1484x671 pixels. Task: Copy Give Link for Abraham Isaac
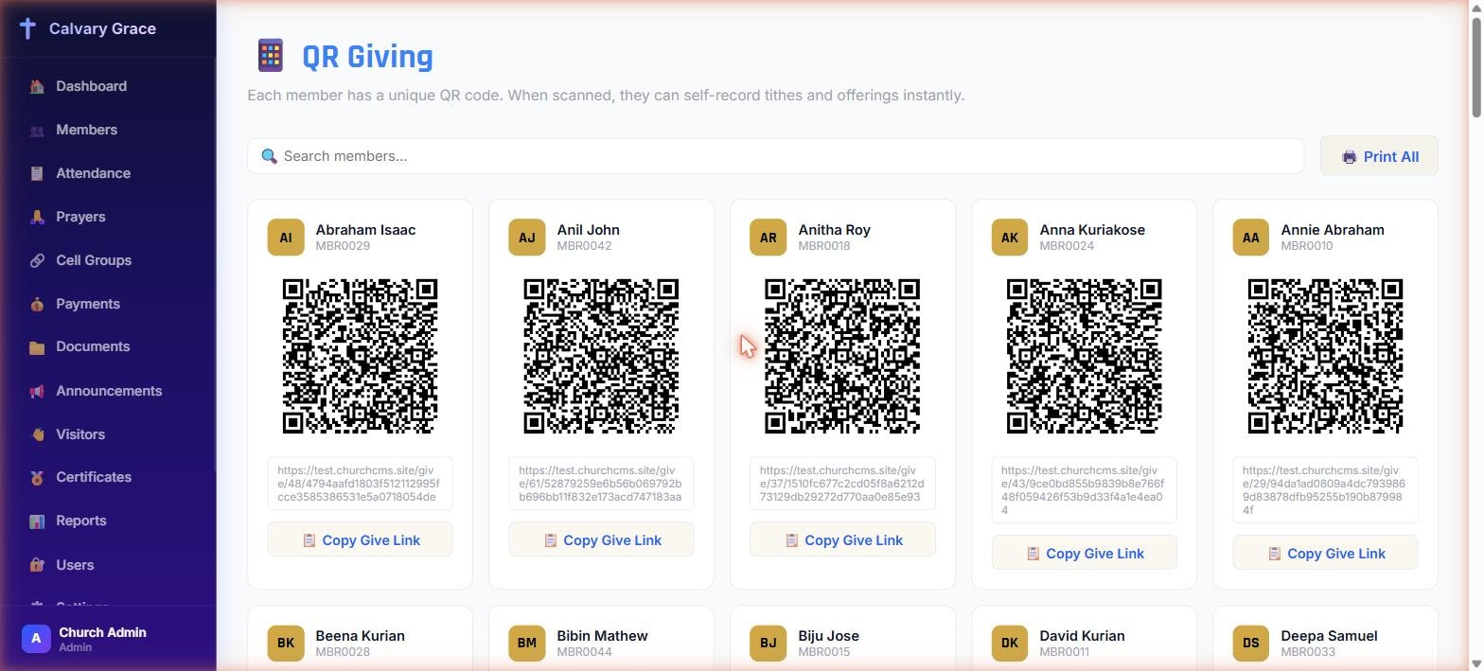point(360,539)
